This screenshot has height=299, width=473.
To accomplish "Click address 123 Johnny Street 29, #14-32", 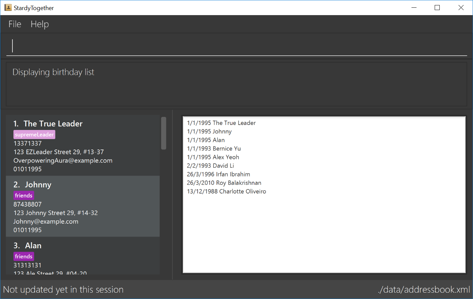I will click(x=55, y=213).
